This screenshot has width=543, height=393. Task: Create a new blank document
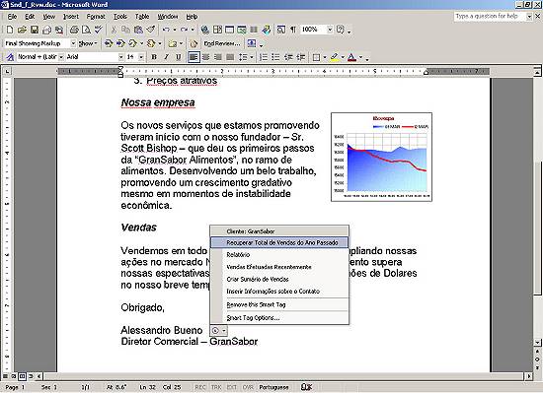pyautogui.click(x=10, y=30)
